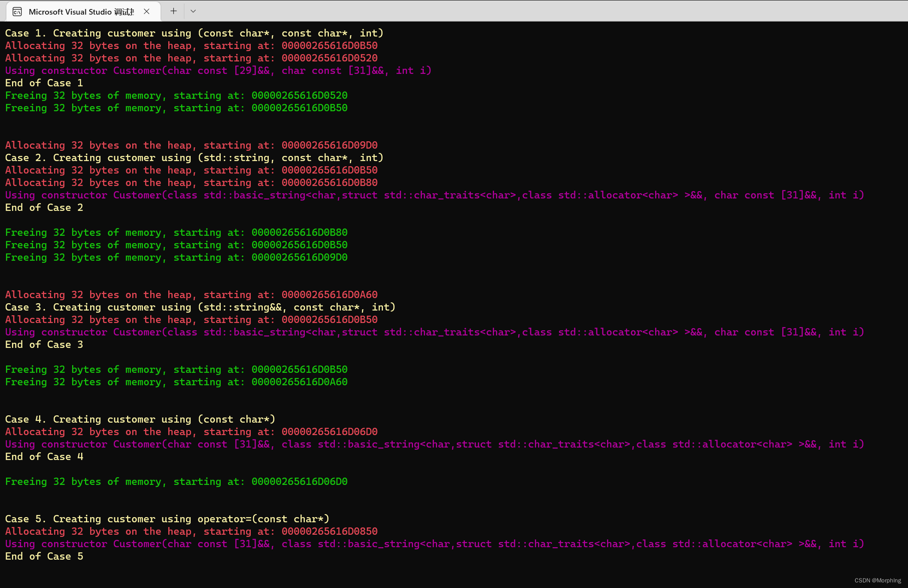The image size is (908, 588).
Task: Click the Case 3 heading text
Action: (x=200, y=307)
